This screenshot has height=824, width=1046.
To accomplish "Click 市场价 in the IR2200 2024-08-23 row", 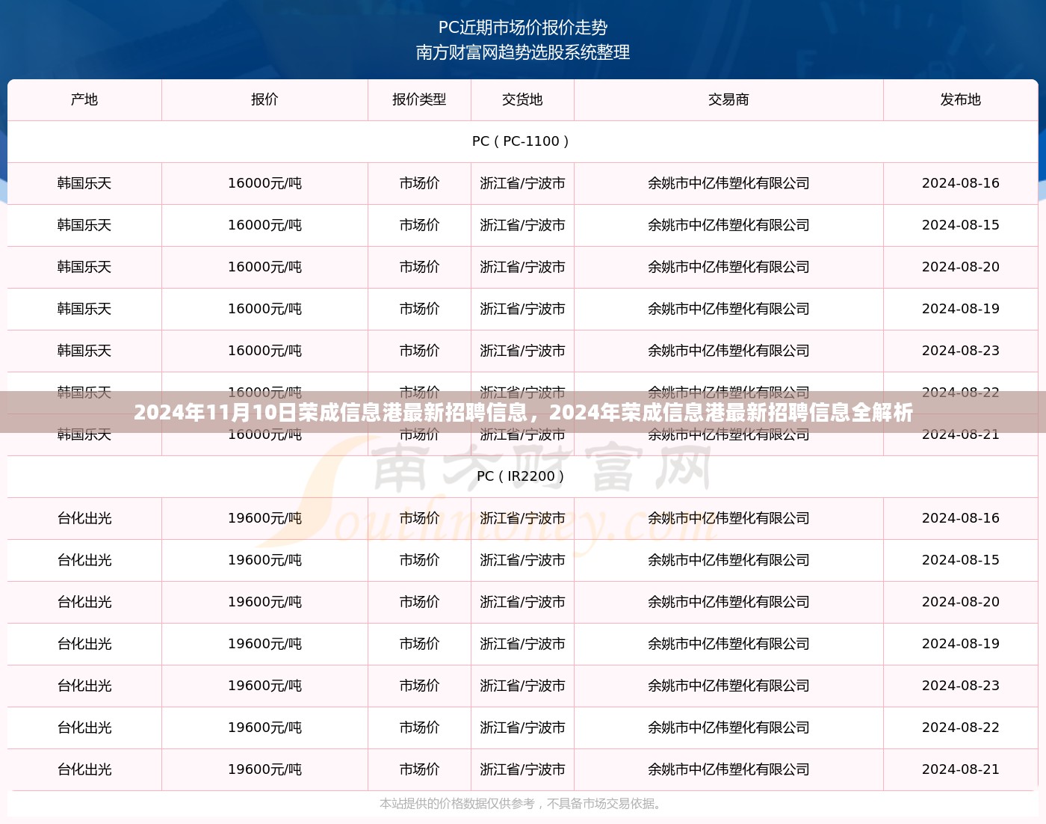I will coord(419,686).
